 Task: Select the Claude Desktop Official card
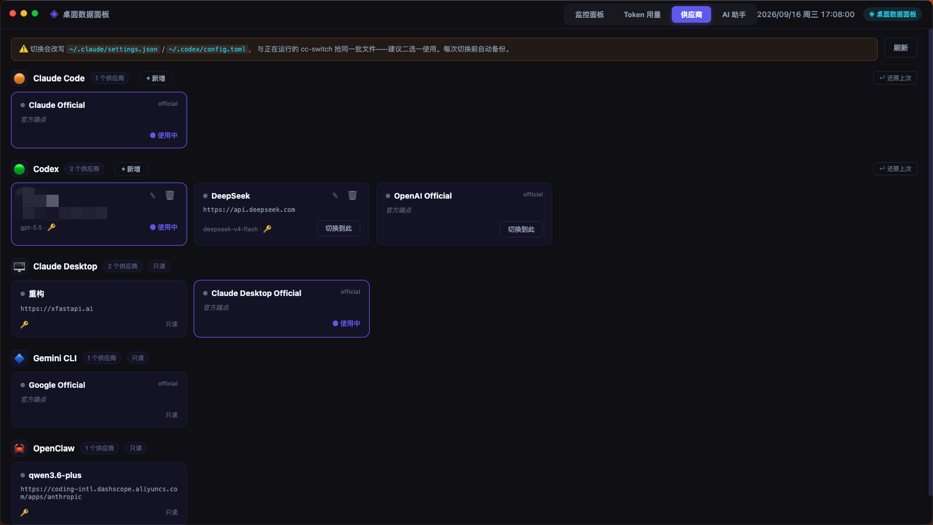tap(282, 309)
